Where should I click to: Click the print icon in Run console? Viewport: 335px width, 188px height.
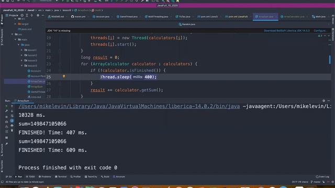(x=12, y=125)
